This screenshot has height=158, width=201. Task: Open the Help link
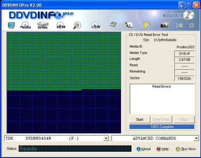[163, 149]
